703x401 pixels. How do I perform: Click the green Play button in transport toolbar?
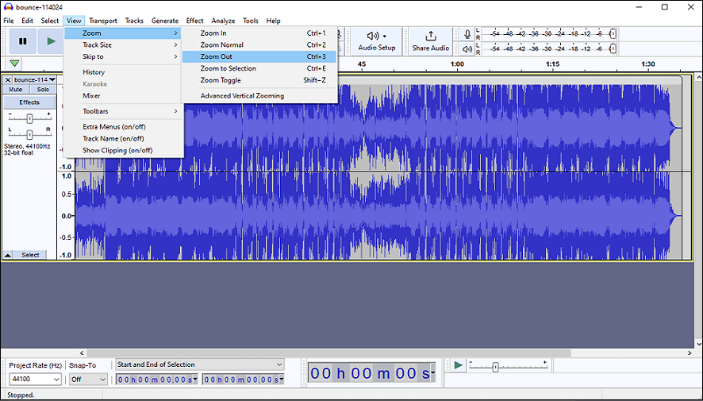point(51,41)
